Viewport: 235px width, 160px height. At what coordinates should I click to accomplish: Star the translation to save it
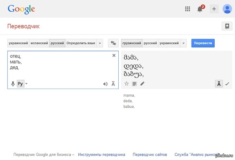pos(127,84)
